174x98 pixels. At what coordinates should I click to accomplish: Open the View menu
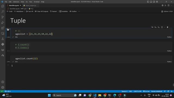tap(22, 2)
